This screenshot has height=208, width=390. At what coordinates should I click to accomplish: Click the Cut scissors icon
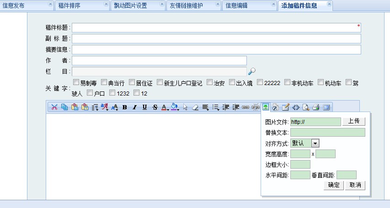point(54,107)
